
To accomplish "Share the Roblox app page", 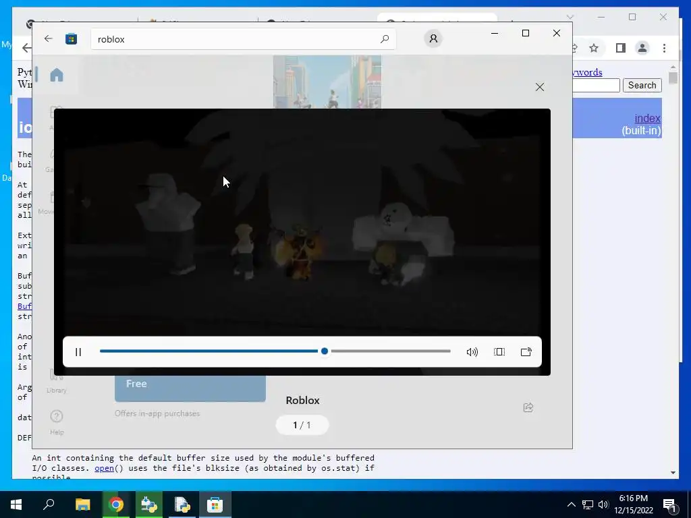I will (x=528, y=407).
